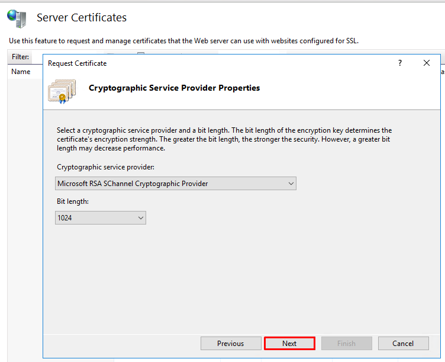Go to the Next wizard step
Viewport: 445px width, 362px height.
(x=289, y=344)
